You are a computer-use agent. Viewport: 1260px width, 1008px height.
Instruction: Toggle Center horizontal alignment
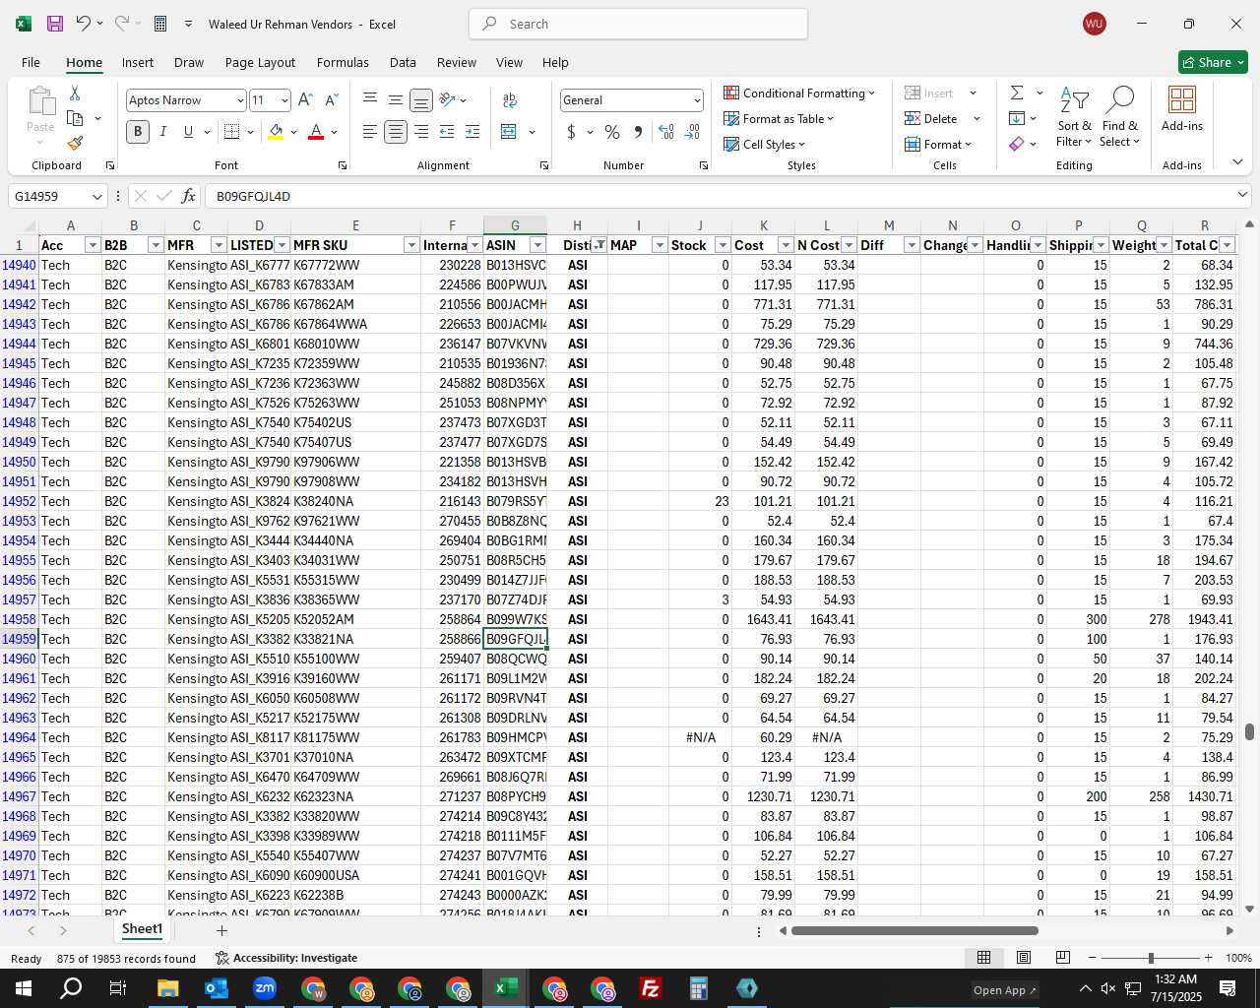coord(396,132)
